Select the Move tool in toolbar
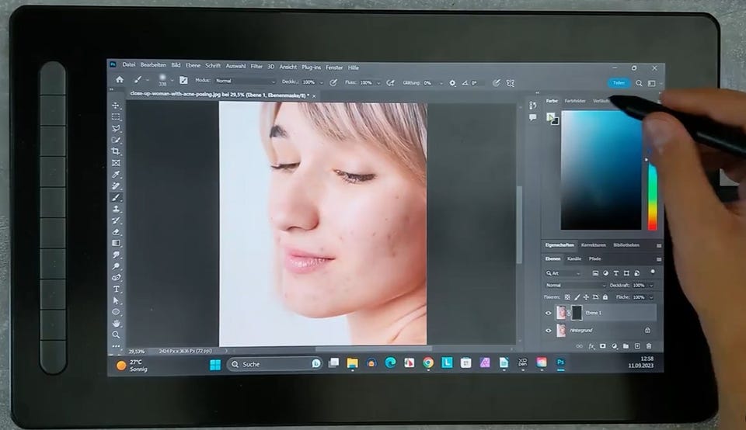 [x=116, y=106]
